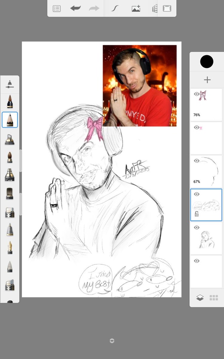This screenshot has width=224, height=359.
Task: Import an image using the picture icon
Action: (x=136, y=9)
